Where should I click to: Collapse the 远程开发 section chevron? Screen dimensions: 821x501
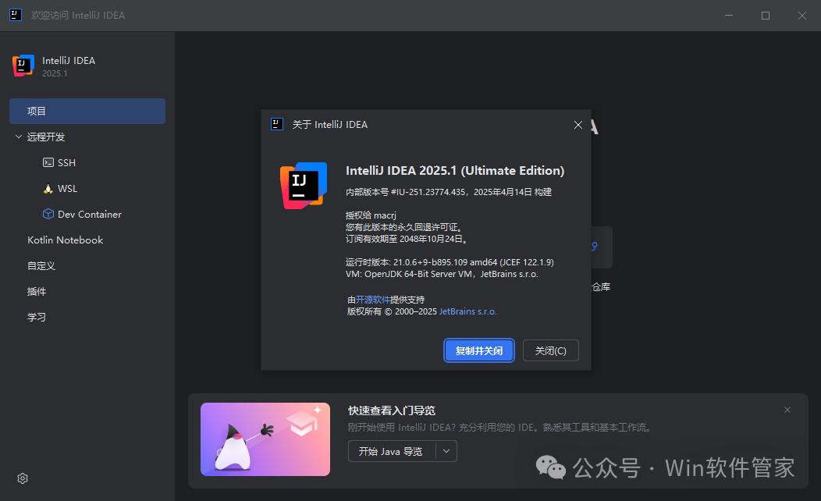click(x=18, y=137)
